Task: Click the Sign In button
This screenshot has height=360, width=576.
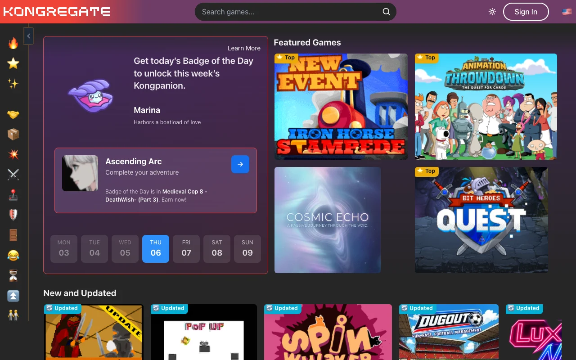Action: 526,12
